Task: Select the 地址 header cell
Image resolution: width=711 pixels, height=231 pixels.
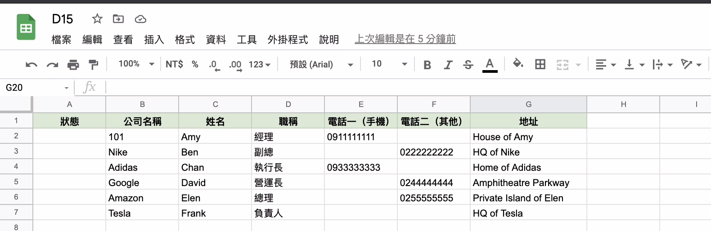Action: tap(528, 121)
